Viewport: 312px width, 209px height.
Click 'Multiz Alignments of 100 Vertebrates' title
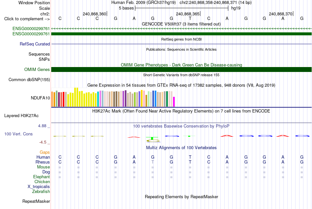click(x=181, y=148)
